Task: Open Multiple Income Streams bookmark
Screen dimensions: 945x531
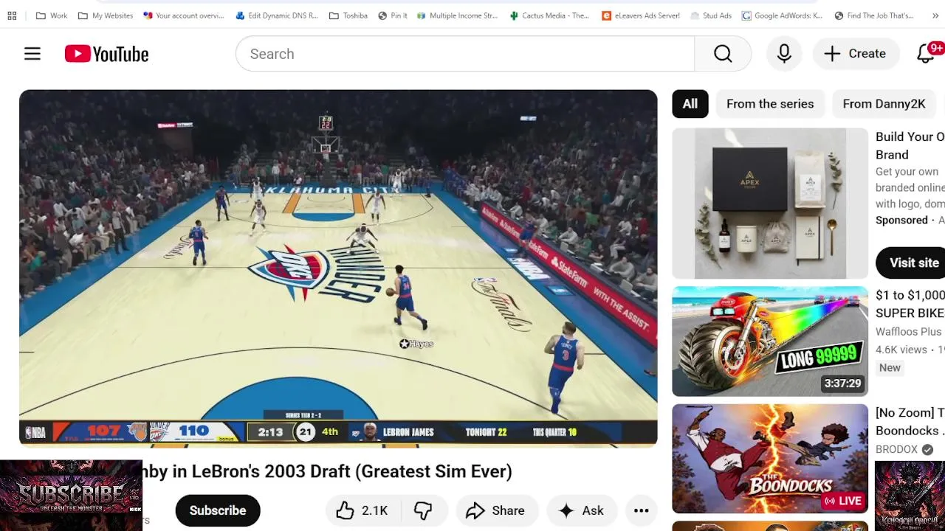Action: coord(457,15)
